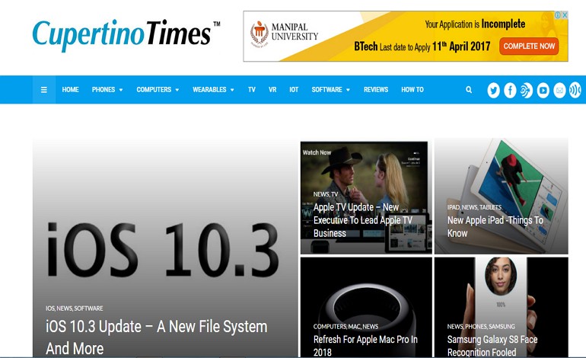This screenshot has width=586, height=358.
Task: Open How To in navigation bar
Action: 412,90
